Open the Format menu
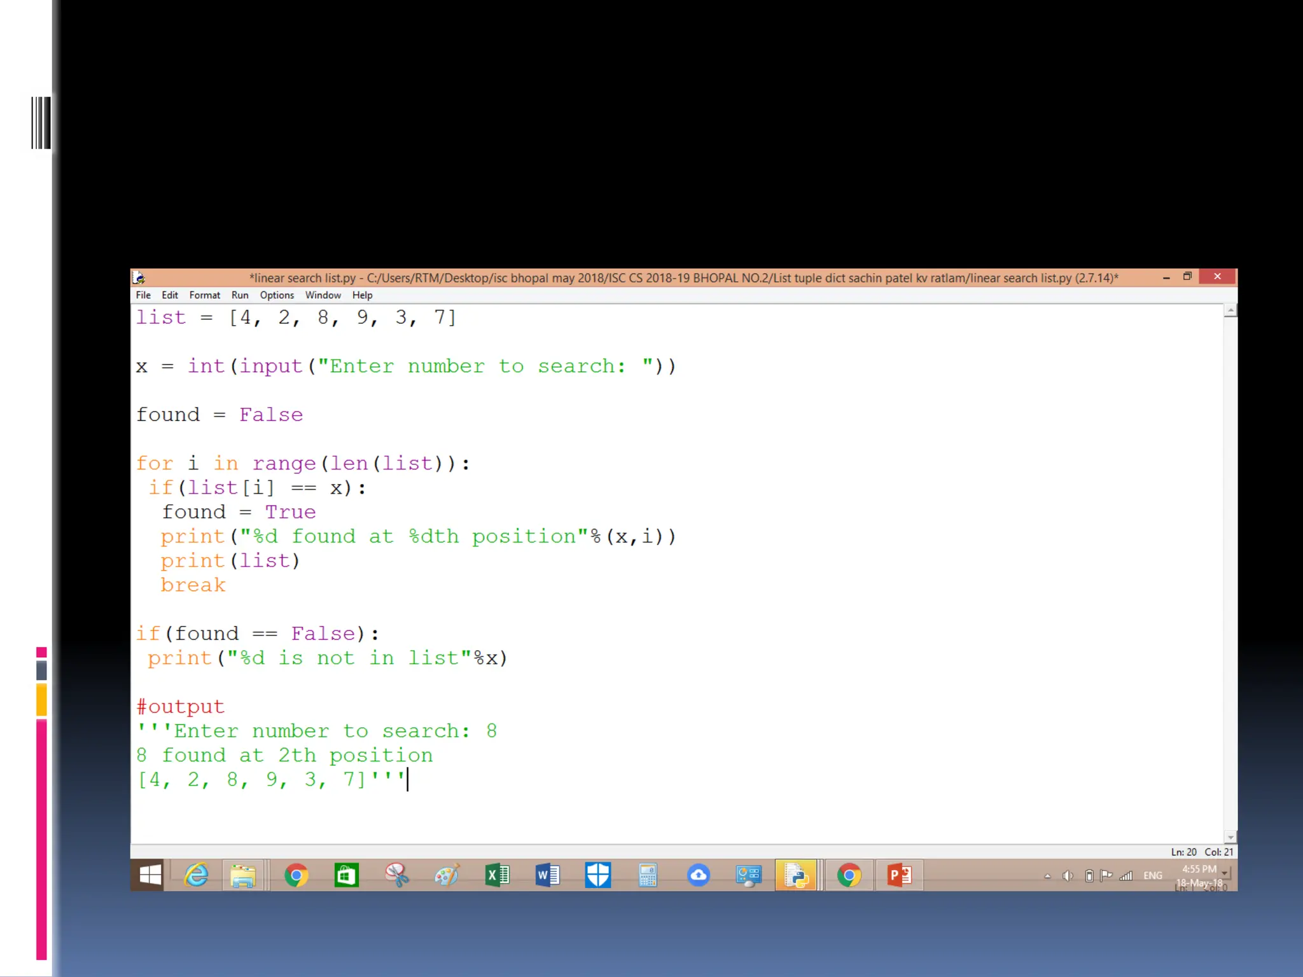Image resolution: width=1303 pixels, height=977 pixels. pyautogui.click(x=204, y=295)
